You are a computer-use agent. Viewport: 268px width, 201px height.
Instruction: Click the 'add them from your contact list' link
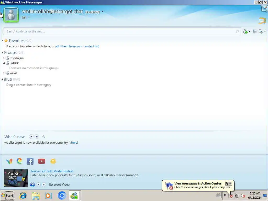(x=77, y=46)
